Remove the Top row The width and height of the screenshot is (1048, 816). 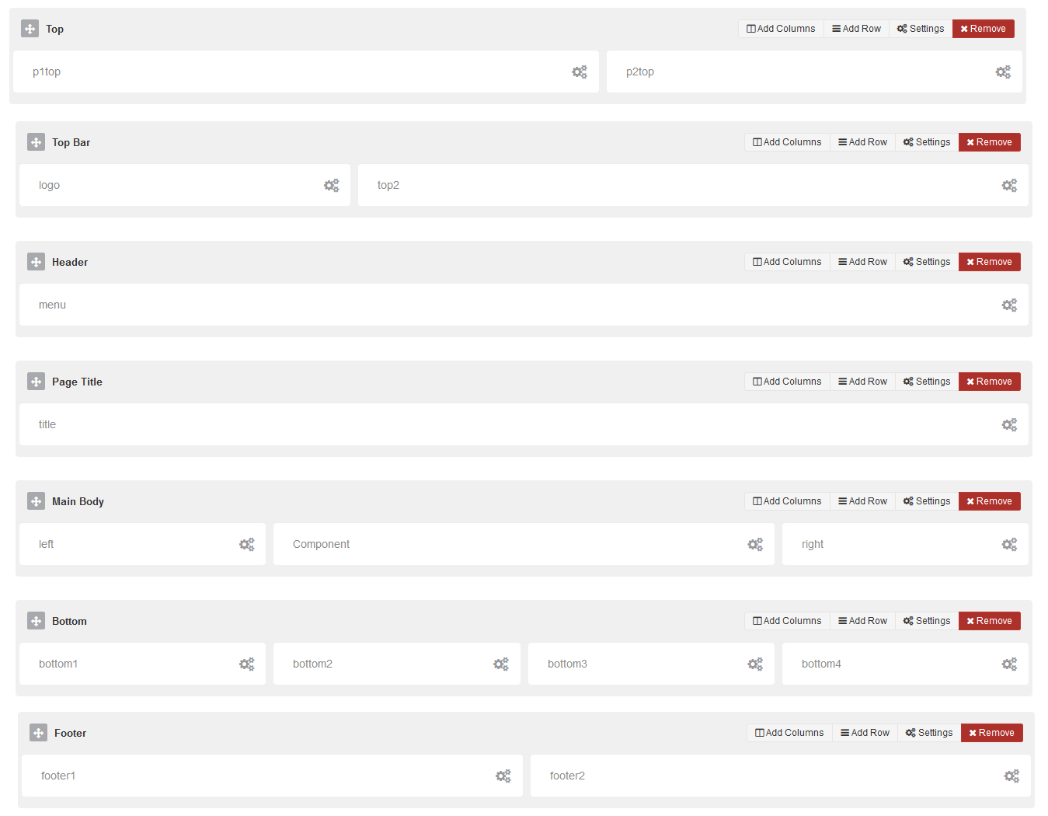tap(983, 29)
